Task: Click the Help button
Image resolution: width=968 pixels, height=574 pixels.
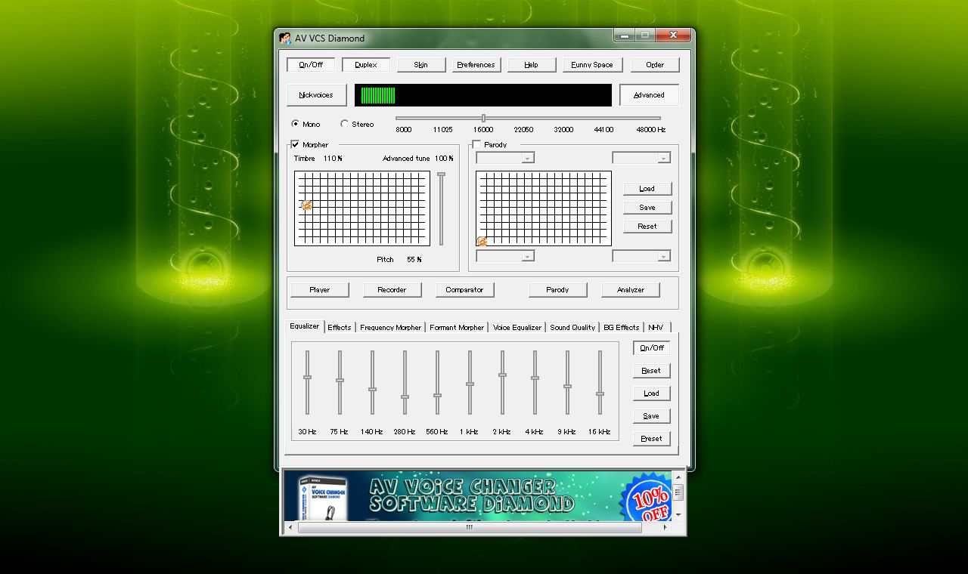Action: [532, 65]
